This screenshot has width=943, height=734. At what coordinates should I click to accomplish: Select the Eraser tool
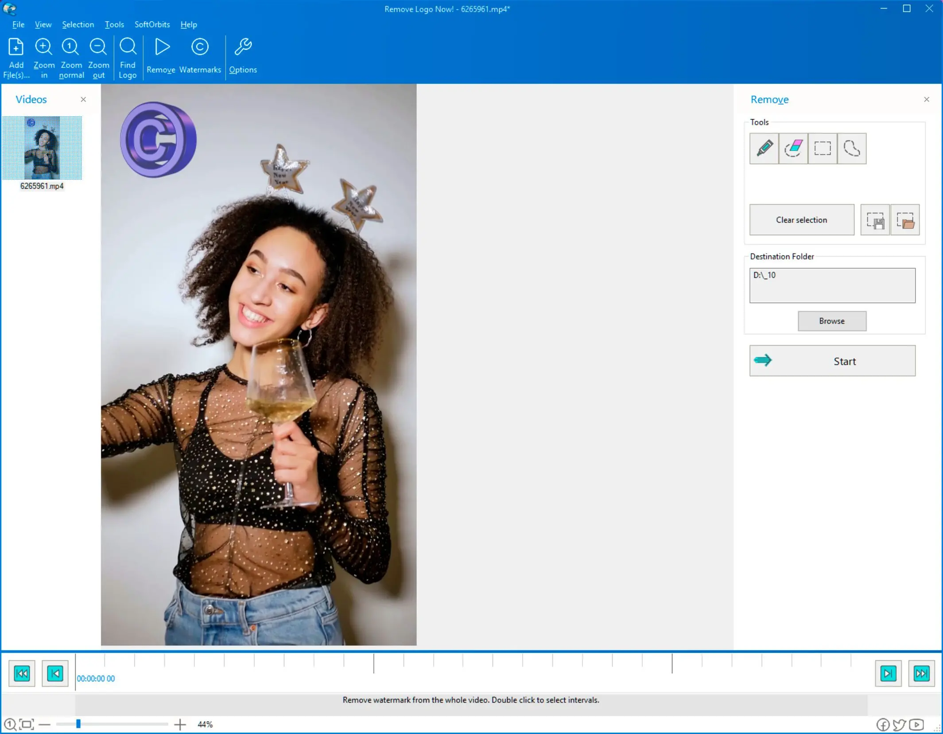pyautogui.click(x=794, y=148)
